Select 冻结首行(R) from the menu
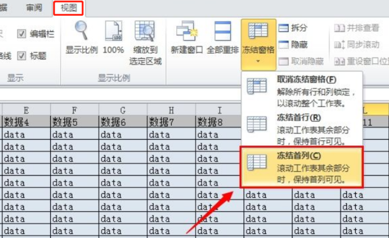 click(302, 129)
